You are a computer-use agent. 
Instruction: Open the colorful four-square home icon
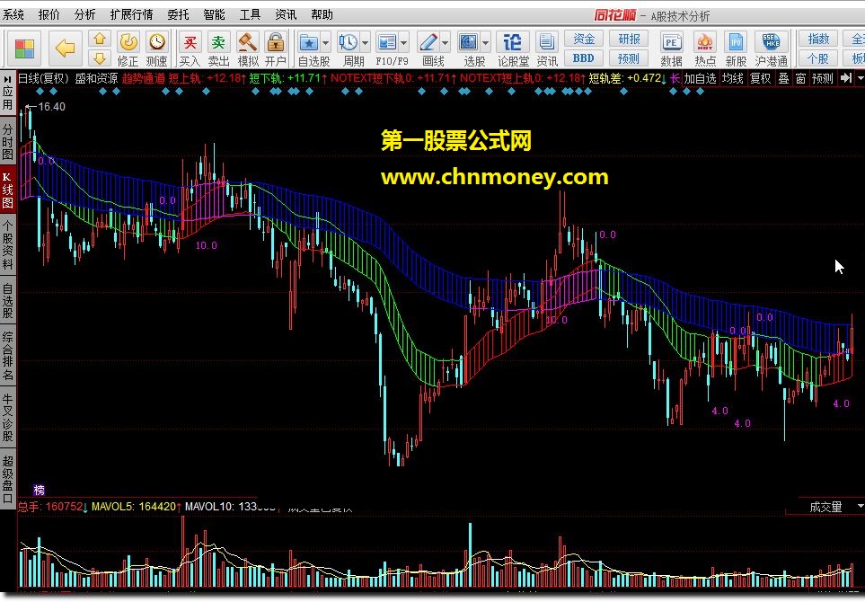point(24,49)
